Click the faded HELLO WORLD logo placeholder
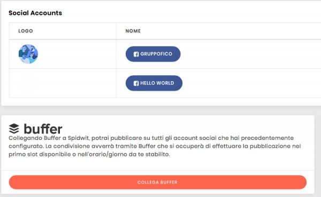 click(x=28, y=83)
